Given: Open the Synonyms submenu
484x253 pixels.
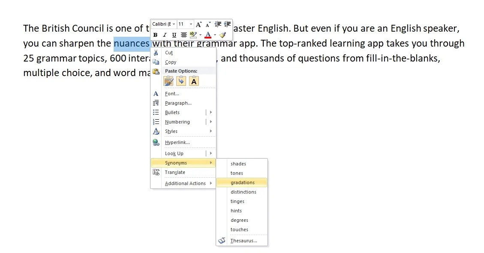Looking at the screenshot, I should (x=176, y=163).
